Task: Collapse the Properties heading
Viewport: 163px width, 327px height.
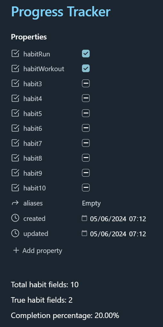Action: coord(29,37)
